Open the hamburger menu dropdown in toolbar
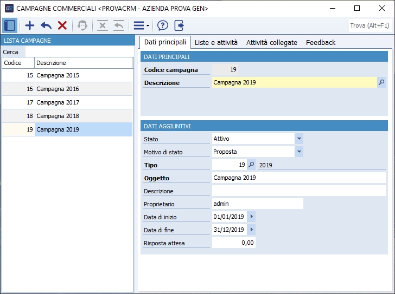395x294 pixels. [x=141, y=25]
